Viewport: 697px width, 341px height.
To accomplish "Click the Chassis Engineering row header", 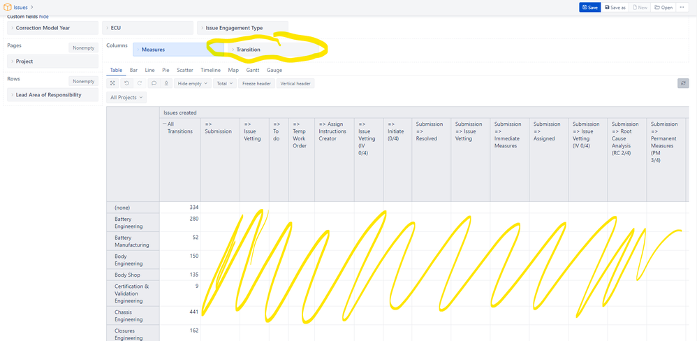I will 133,316.
